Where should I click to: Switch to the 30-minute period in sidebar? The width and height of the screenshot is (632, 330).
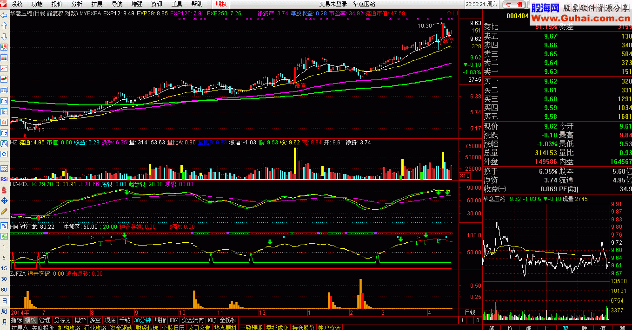click(4, 279)
